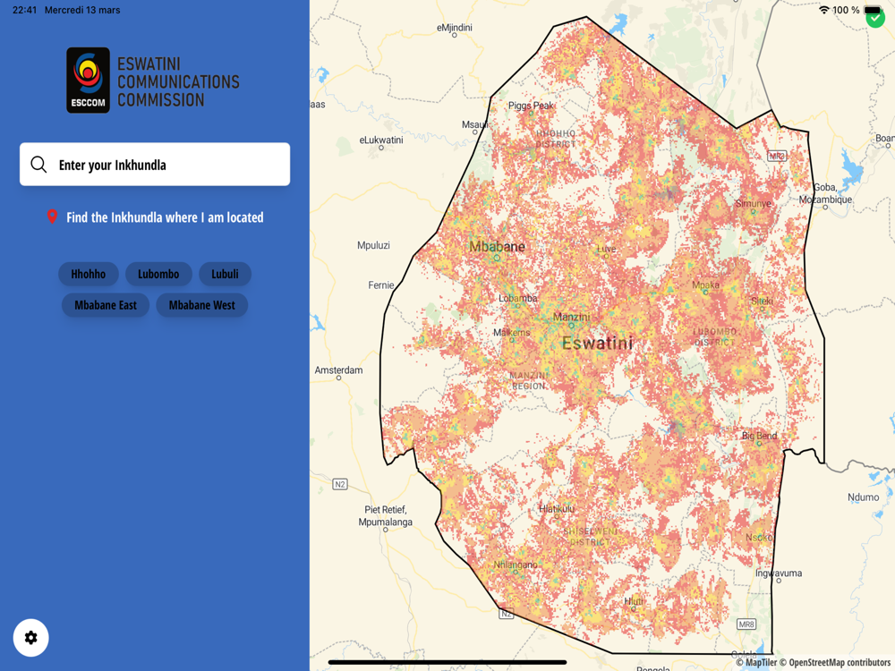Tap the home indicator bar
895x671 pixels.
click(x=447, y=662)
